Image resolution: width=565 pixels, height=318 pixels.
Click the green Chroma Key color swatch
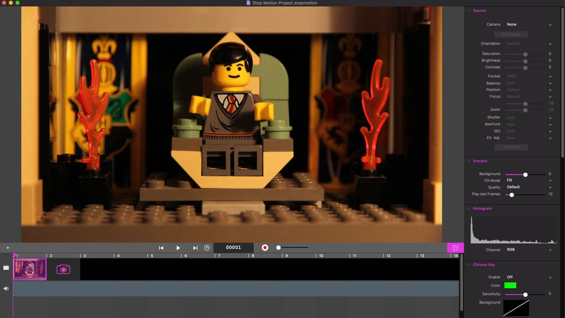[511, 285]
